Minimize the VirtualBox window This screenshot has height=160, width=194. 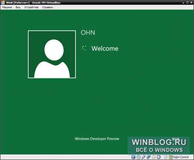[183, 3]
